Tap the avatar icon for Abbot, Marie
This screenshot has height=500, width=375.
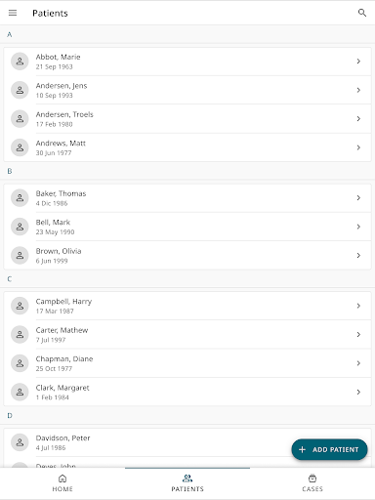[x=20, y=62]
